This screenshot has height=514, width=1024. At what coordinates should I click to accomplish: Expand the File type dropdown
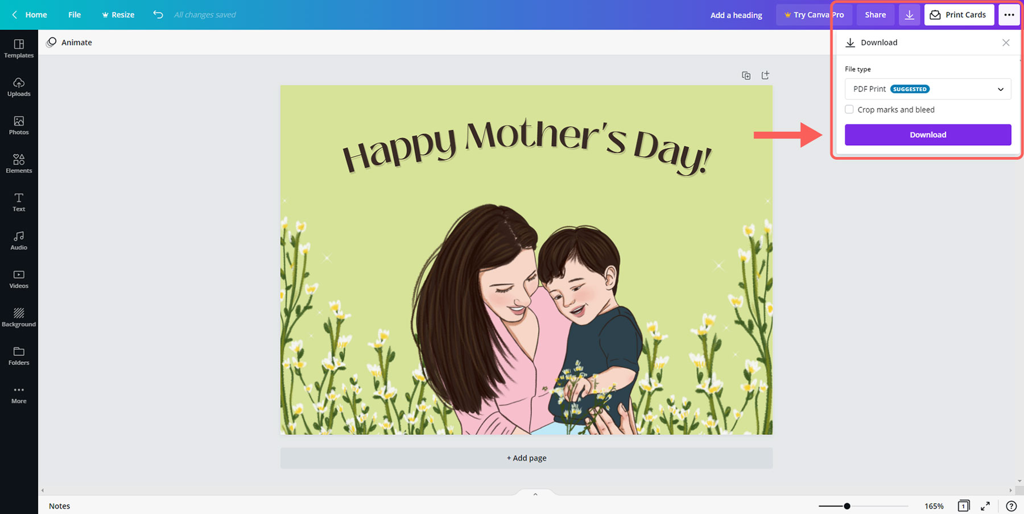click(927, 89)
